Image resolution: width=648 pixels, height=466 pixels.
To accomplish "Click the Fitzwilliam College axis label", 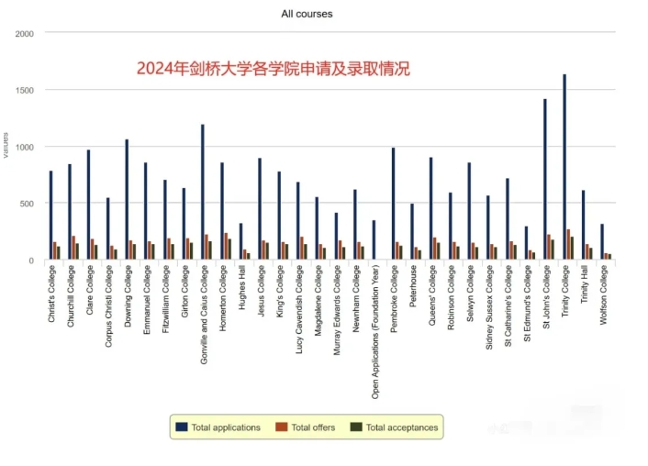I will [166, 299].
